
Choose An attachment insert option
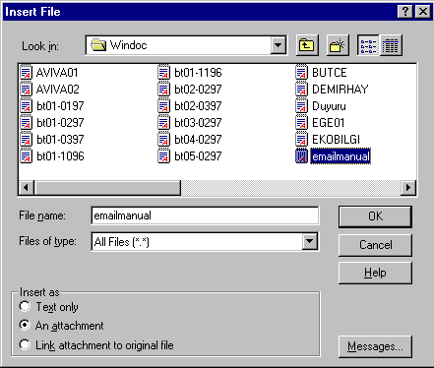tap(25, 326)
